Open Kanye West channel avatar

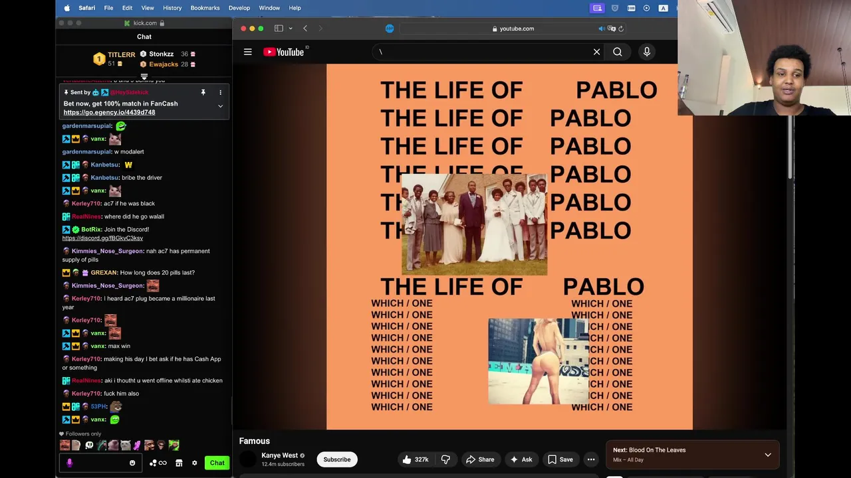[248, 459]
